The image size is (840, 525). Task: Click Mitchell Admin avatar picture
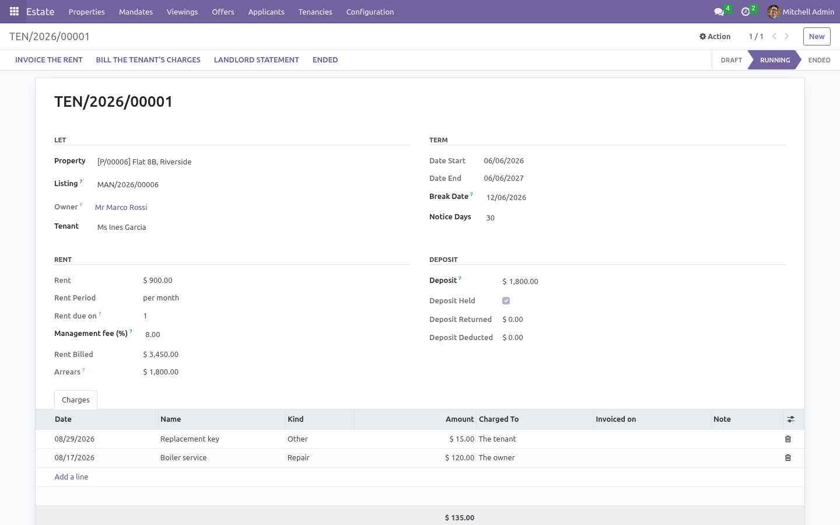point(773,12)
